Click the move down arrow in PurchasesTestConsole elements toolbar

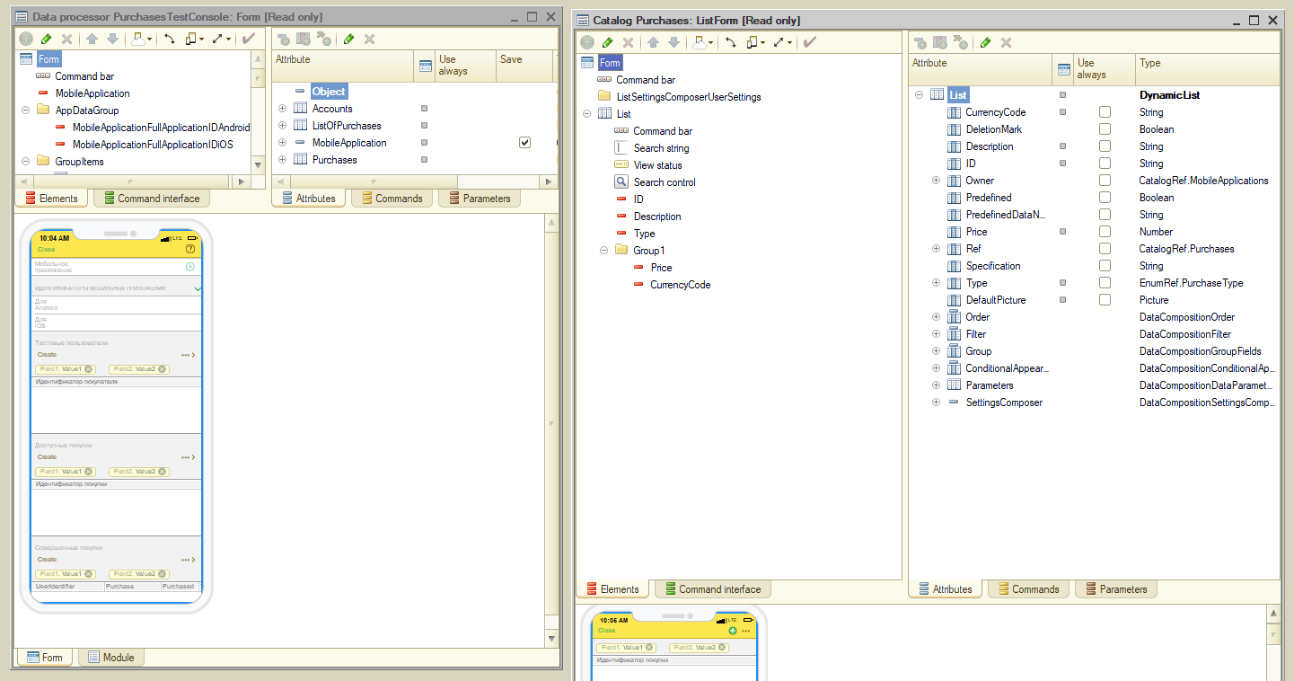(112, 40)
